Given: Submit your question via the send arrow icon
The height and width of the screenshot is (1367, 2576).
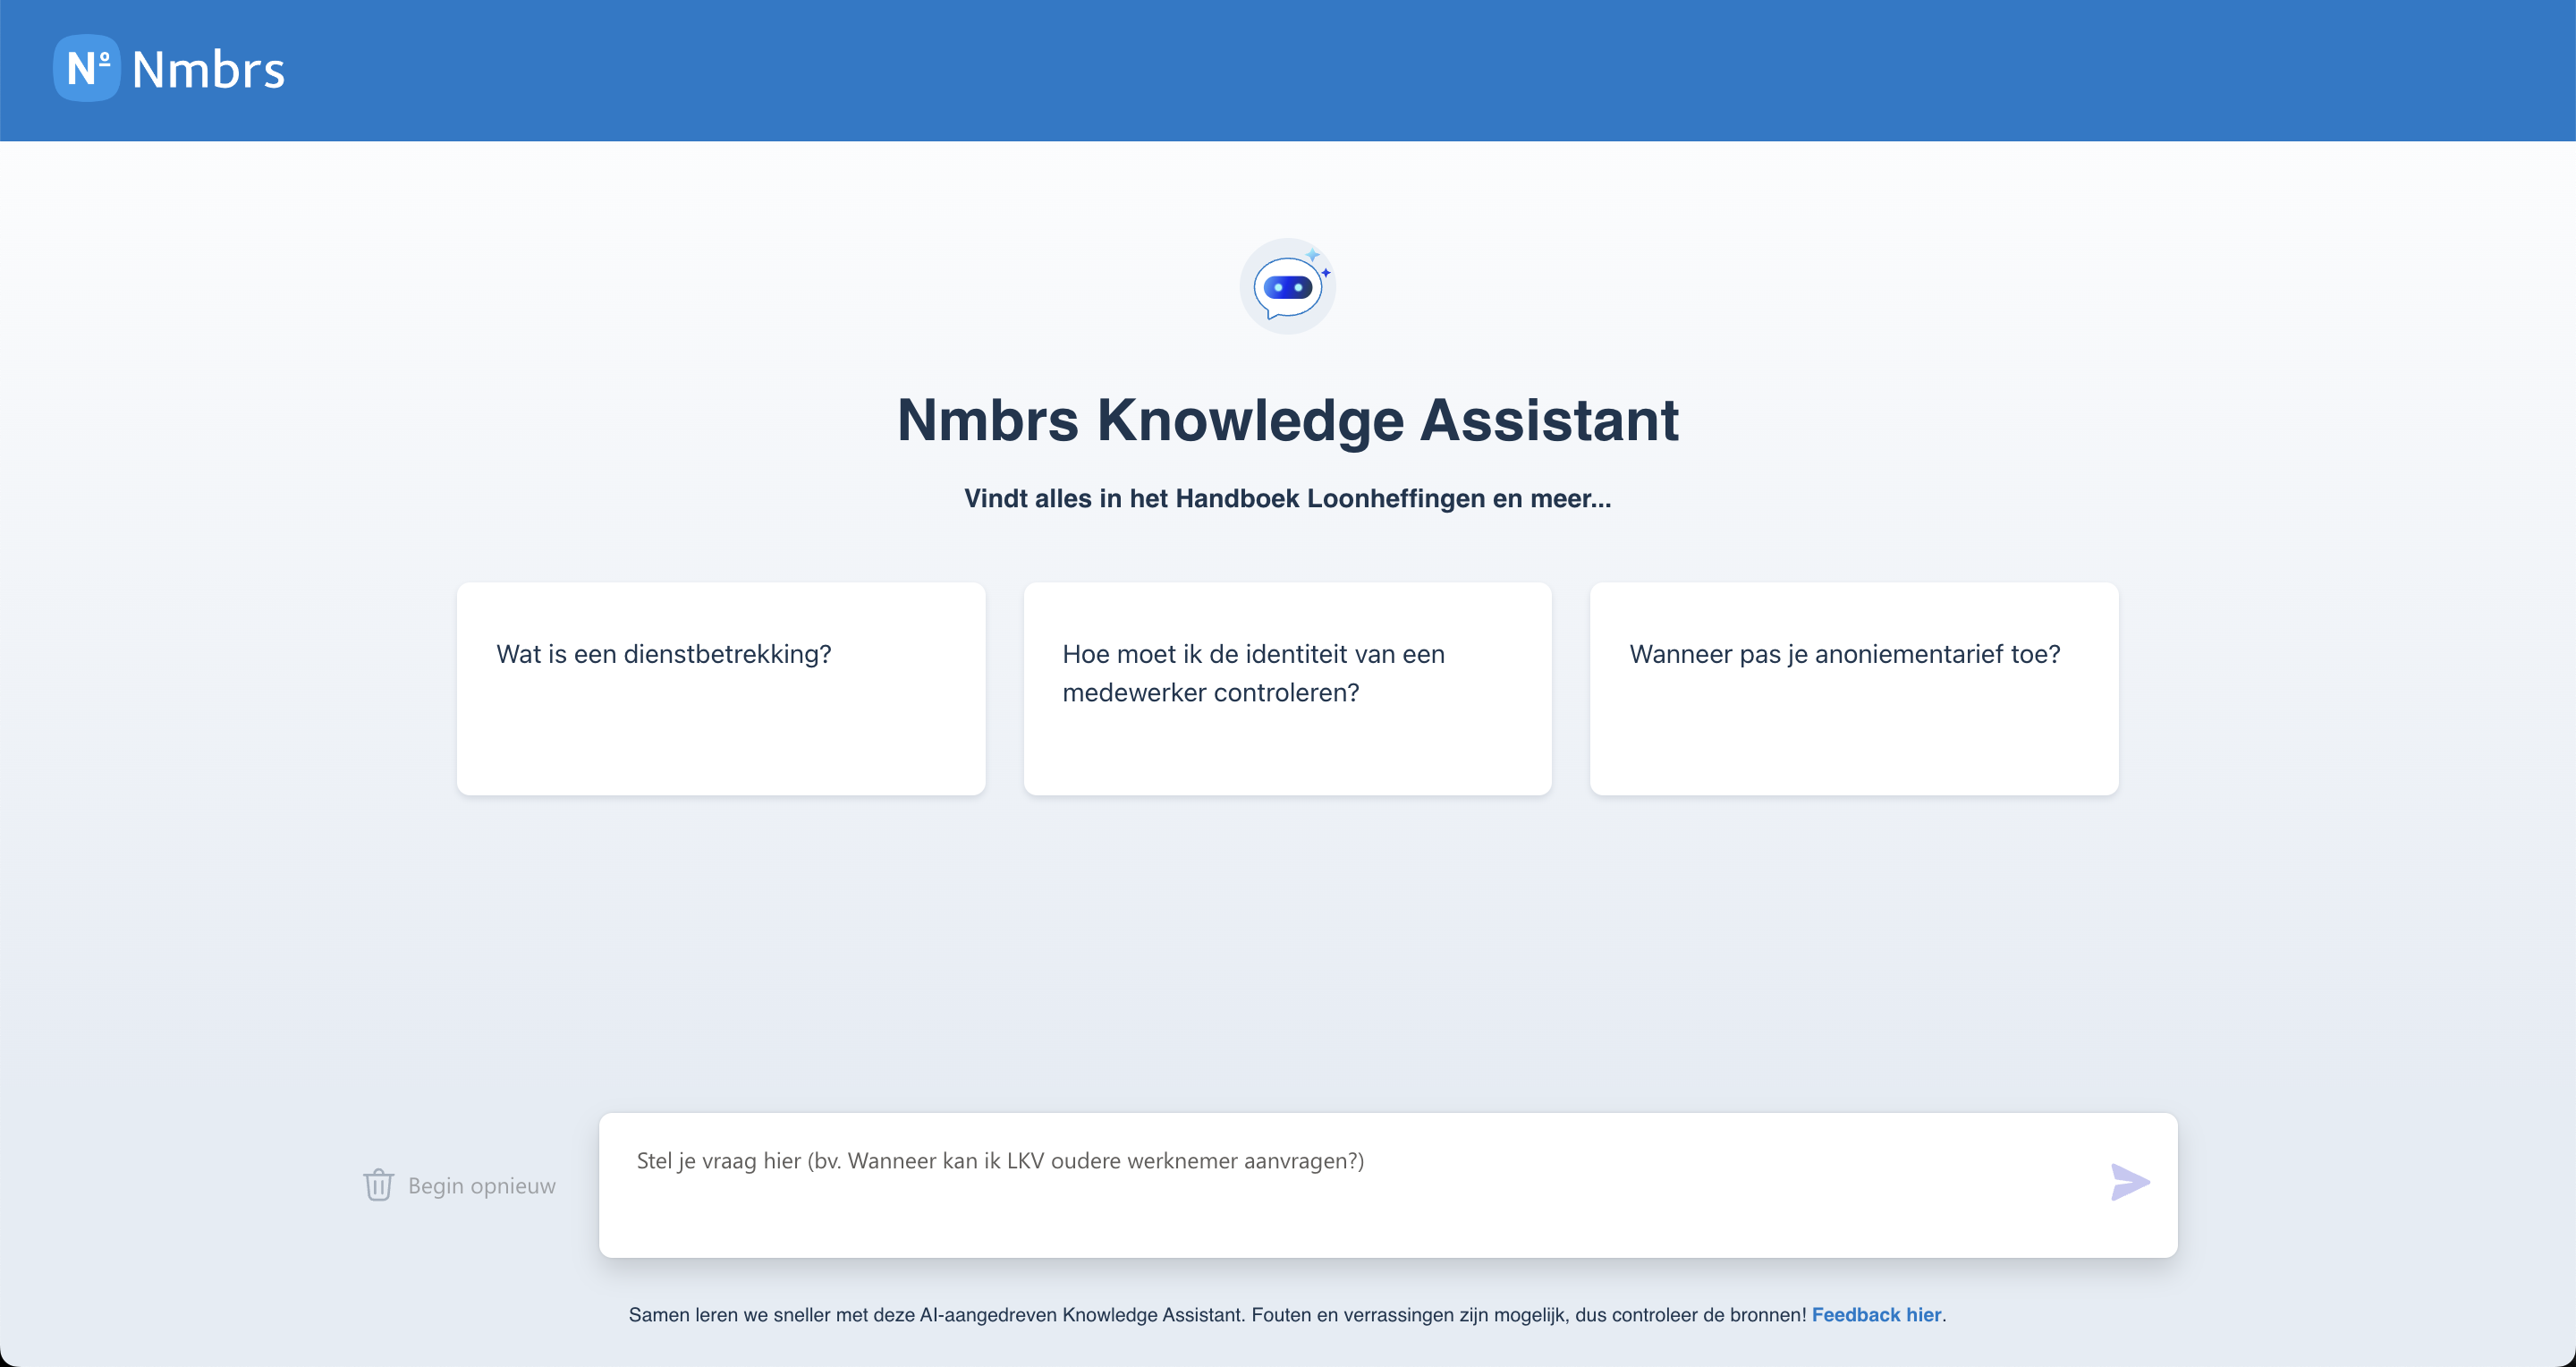Looking at the screenshot, I should click(x=2129, y=1183).
